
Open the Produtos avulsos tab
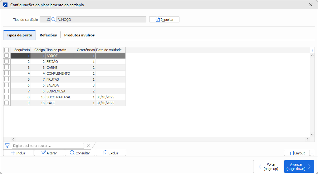pos(79,35)
